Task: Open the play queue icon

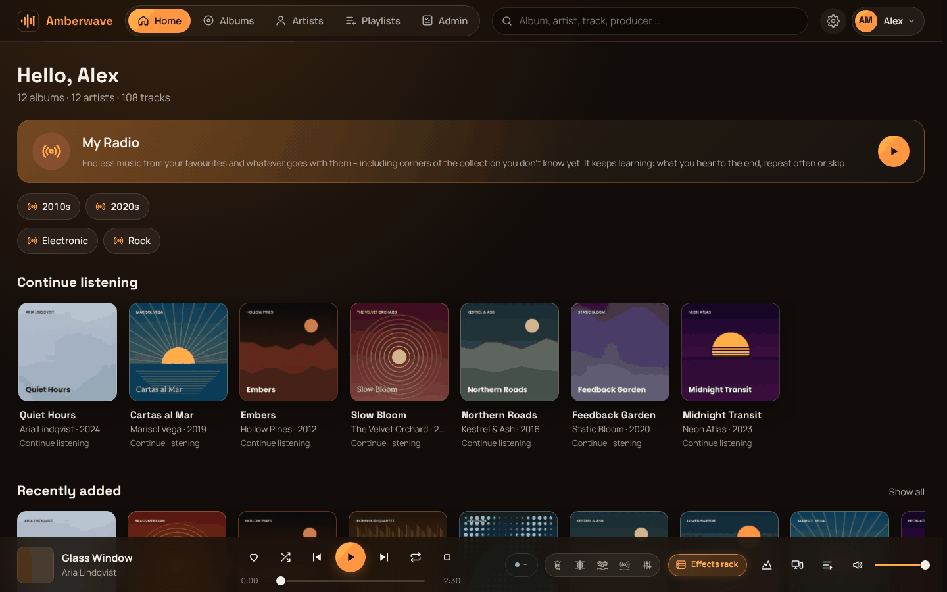Action: [x=827, y=565]
